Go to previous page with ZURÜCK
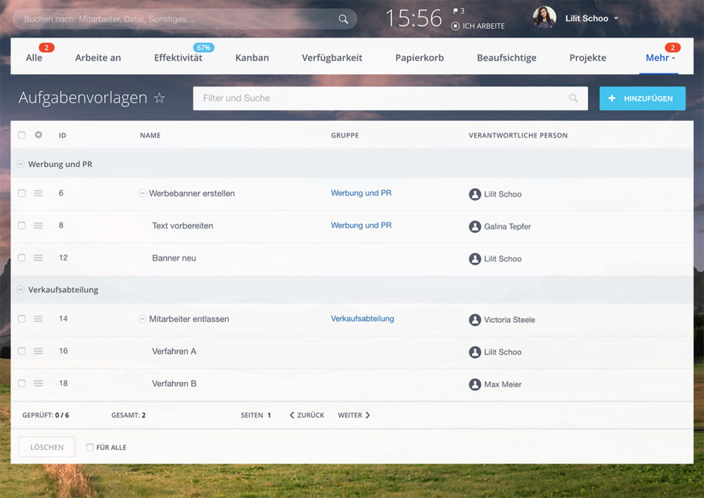 pyautogui.click(x=307, y=415)
